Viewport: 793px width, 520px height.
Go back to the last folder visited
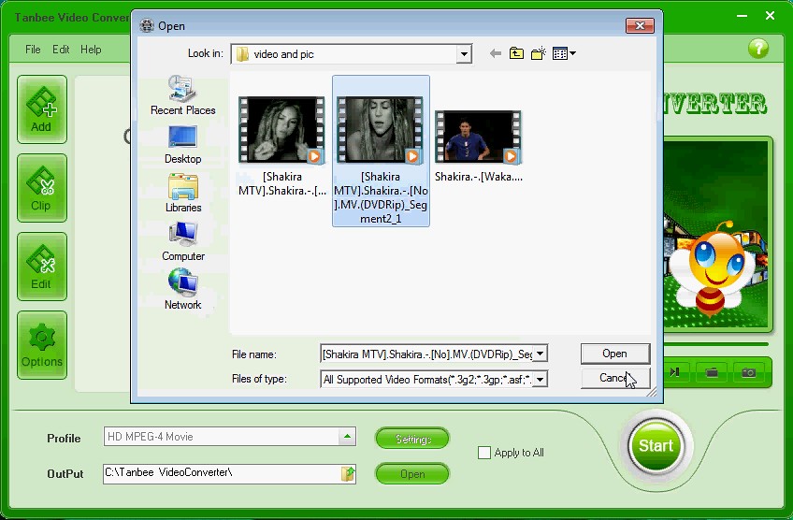495,53
